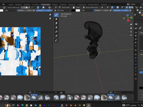Open the Tool properties tab icon
Viewport: 143px width, 107px height.
tap(136, 28)
